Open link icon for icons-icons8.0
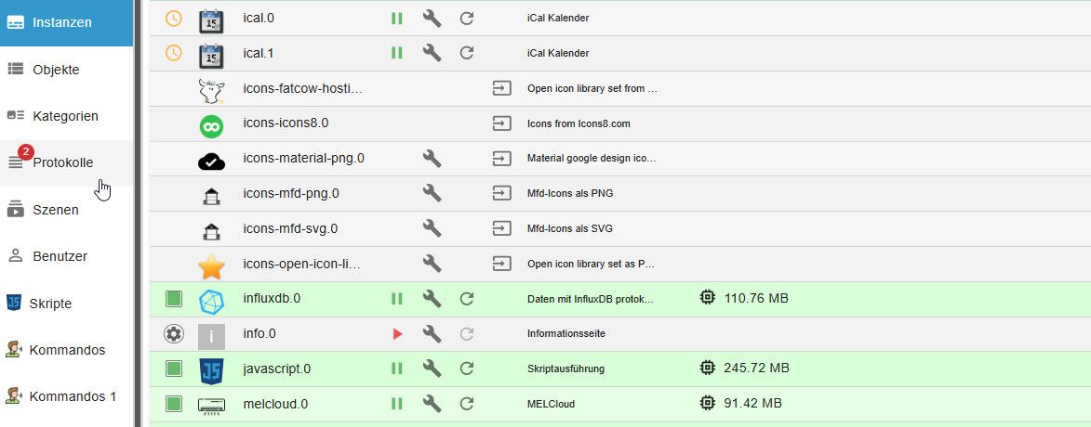Image resolution: width=1091 pixels, height=427 pixels. (x=502, y=123)
